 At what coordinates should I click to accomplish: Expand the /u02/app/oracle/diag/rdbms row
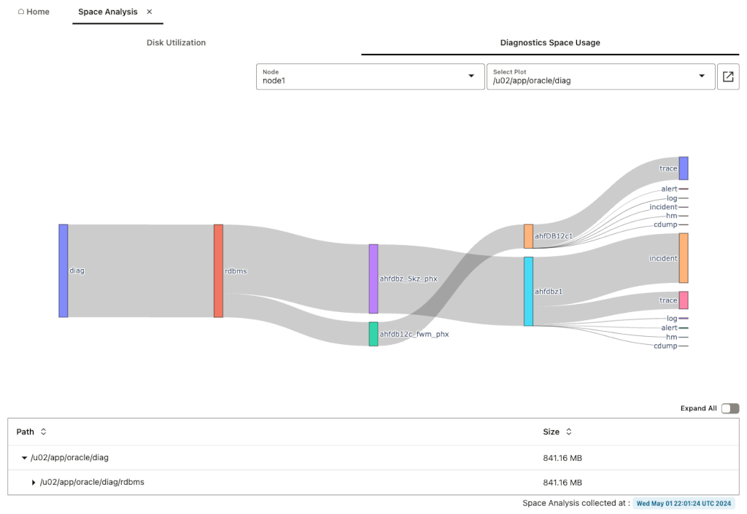pos(34,482)
